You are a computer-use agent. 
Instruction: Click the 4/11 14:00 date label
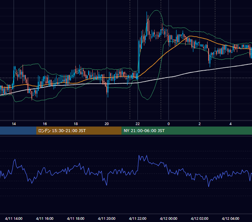14,218
